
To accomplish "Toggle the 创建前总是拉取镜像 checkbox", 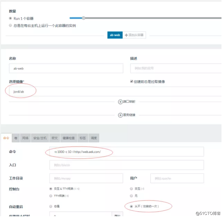I will (x=132, y=82).
